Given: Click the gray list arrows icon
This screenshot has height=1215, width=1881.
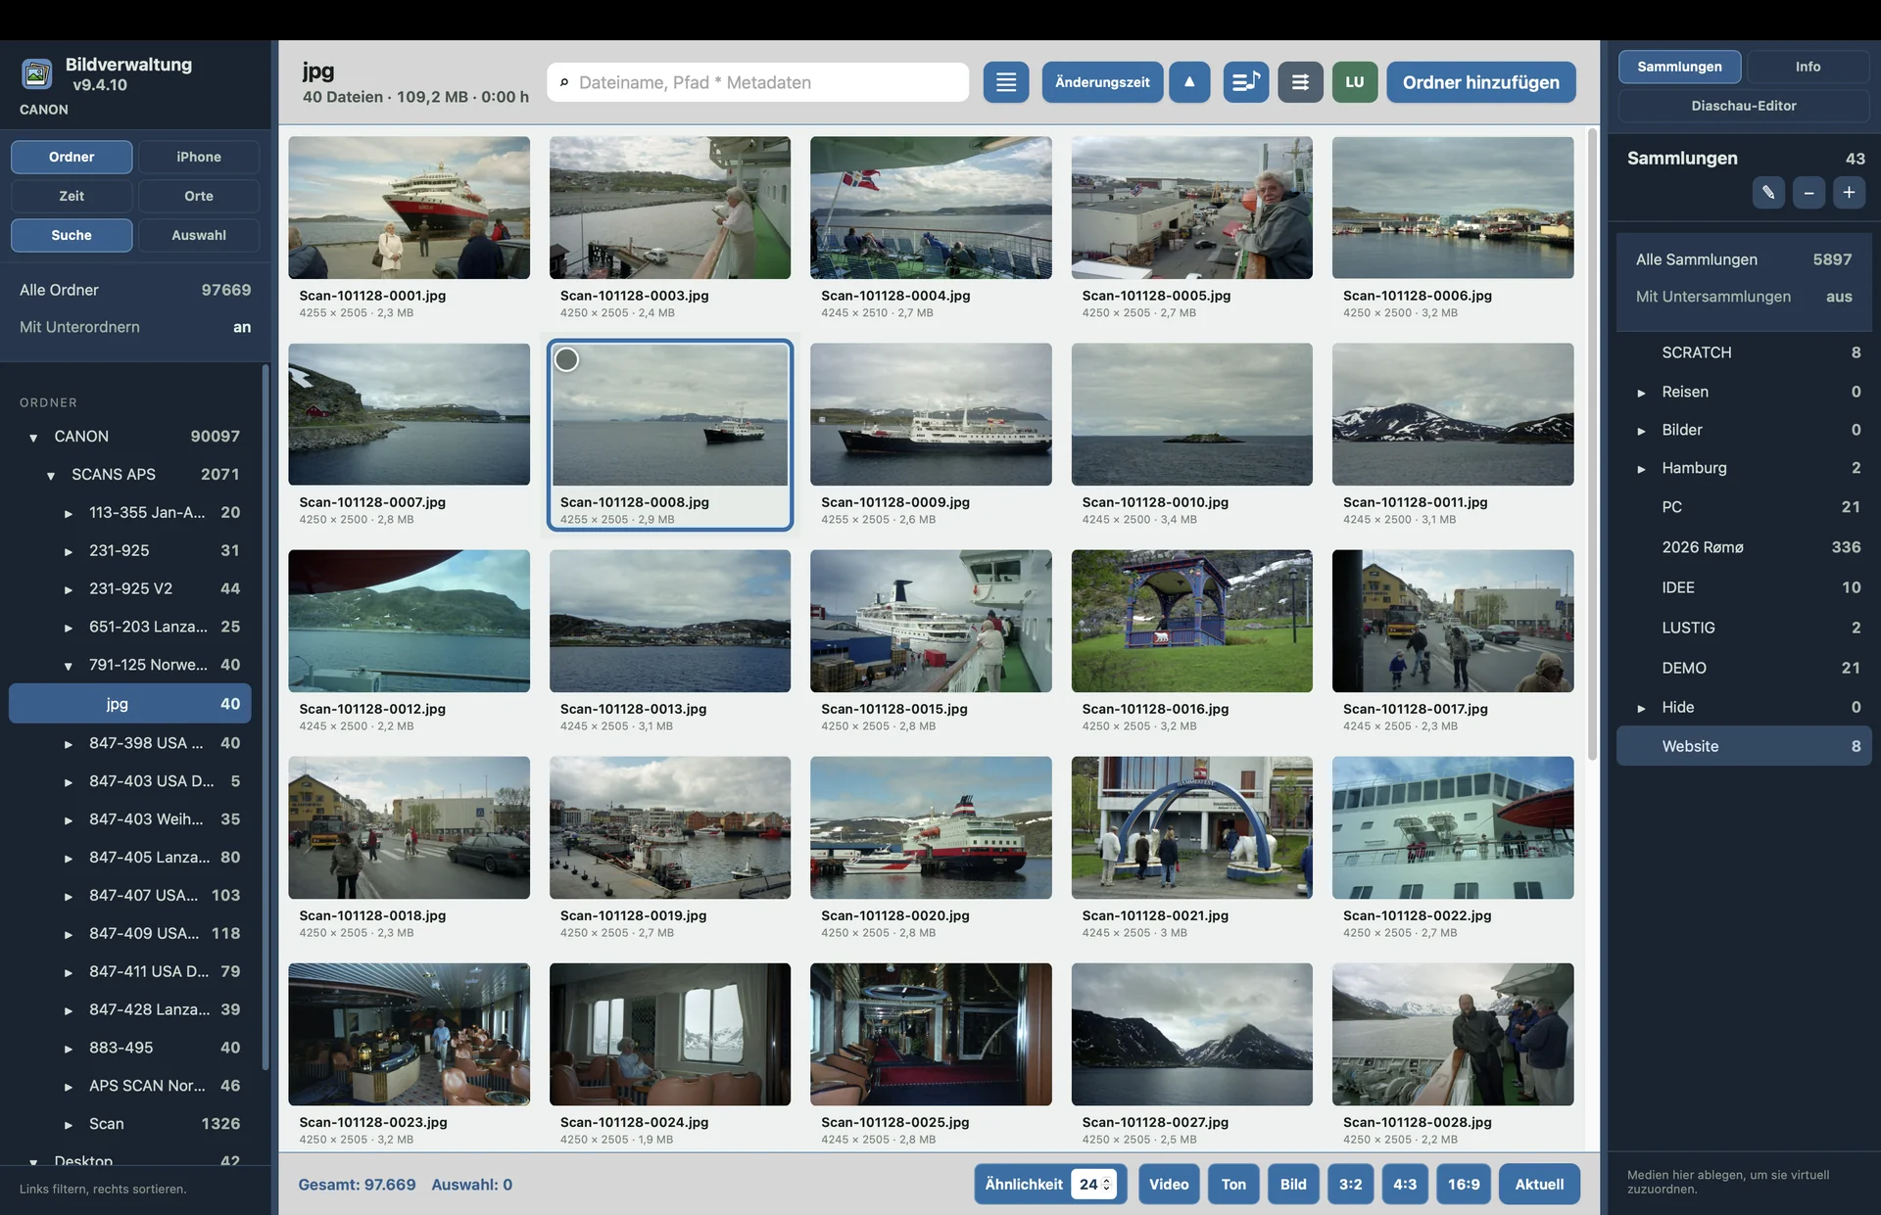Looking at the screenshot, I should point(1300,82).
